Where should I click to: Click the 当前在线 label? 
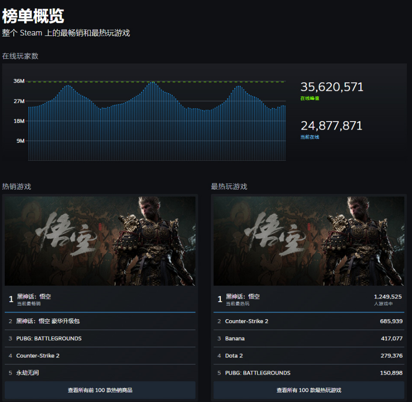310,137
